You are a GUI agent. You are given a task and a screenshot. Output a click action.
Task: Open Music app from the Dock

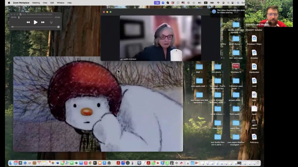[x=86, y=163]
